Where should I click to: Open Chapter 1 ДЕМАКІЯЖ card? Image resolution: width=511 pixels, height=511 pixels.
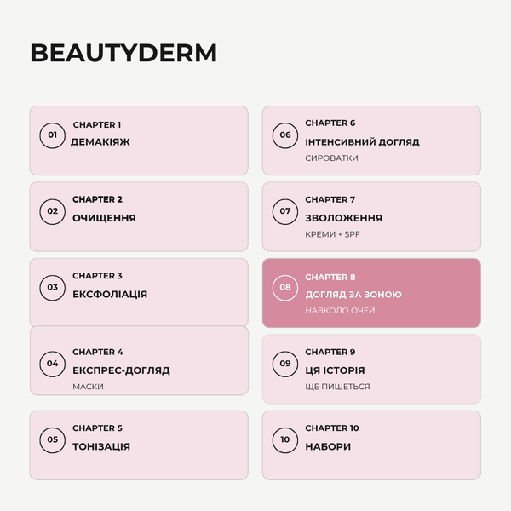coord(139,141)
